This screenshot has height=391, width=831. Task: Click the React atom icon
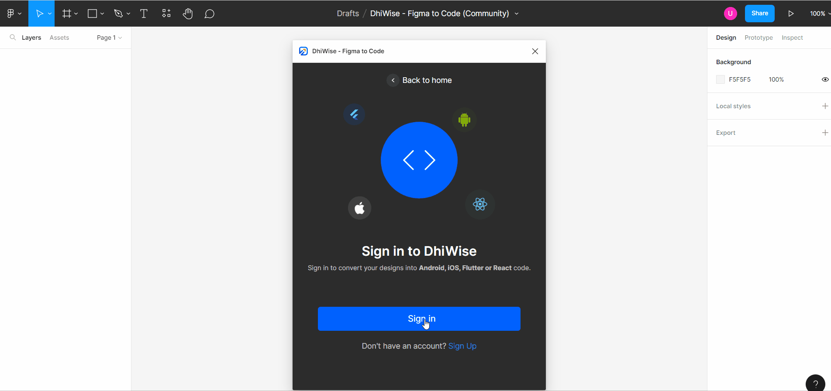(x=480, y=204)
